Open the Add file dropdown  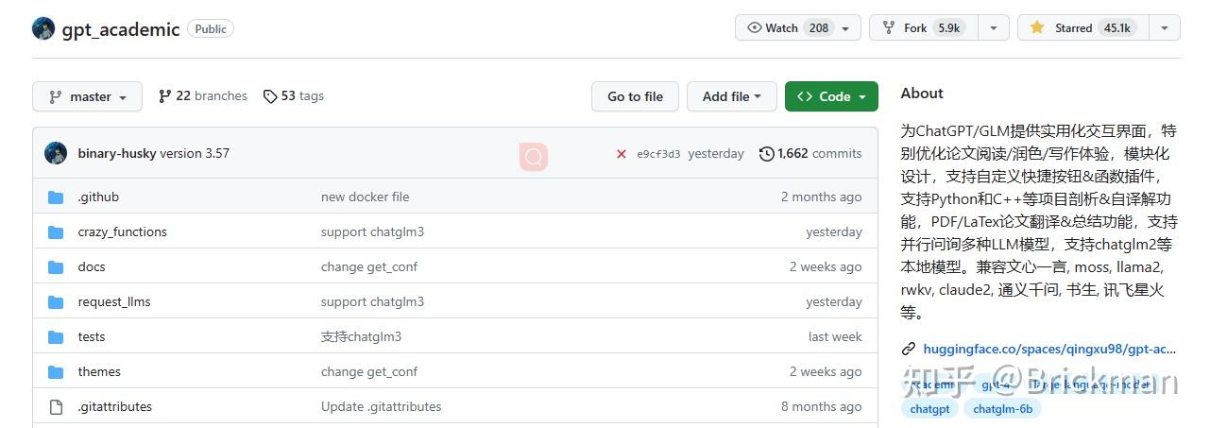click(732, 96)
